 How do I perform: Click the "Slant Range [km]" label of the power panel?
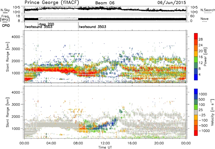8,57
